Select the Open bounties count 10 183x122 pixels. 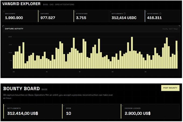[x=69, y=113]
